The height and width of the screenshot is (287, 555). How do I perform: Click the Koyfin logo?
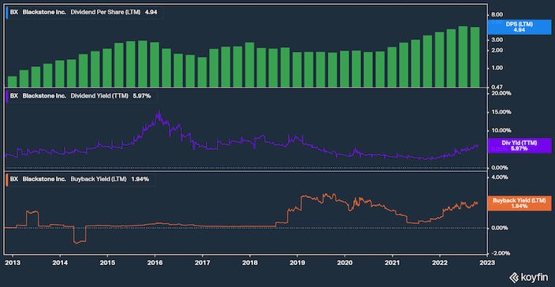click(530, 277)
